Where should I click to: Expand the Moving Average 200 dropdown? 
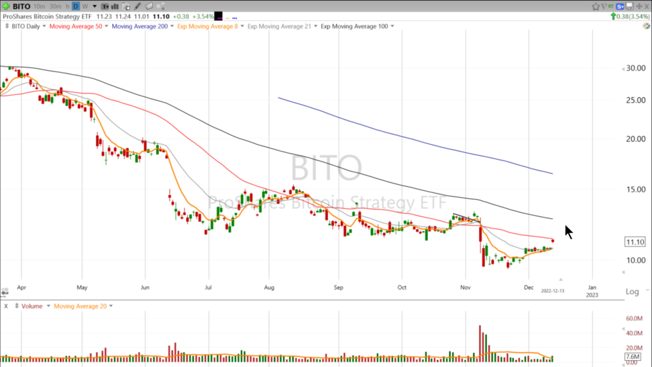[x=171, y=27]
